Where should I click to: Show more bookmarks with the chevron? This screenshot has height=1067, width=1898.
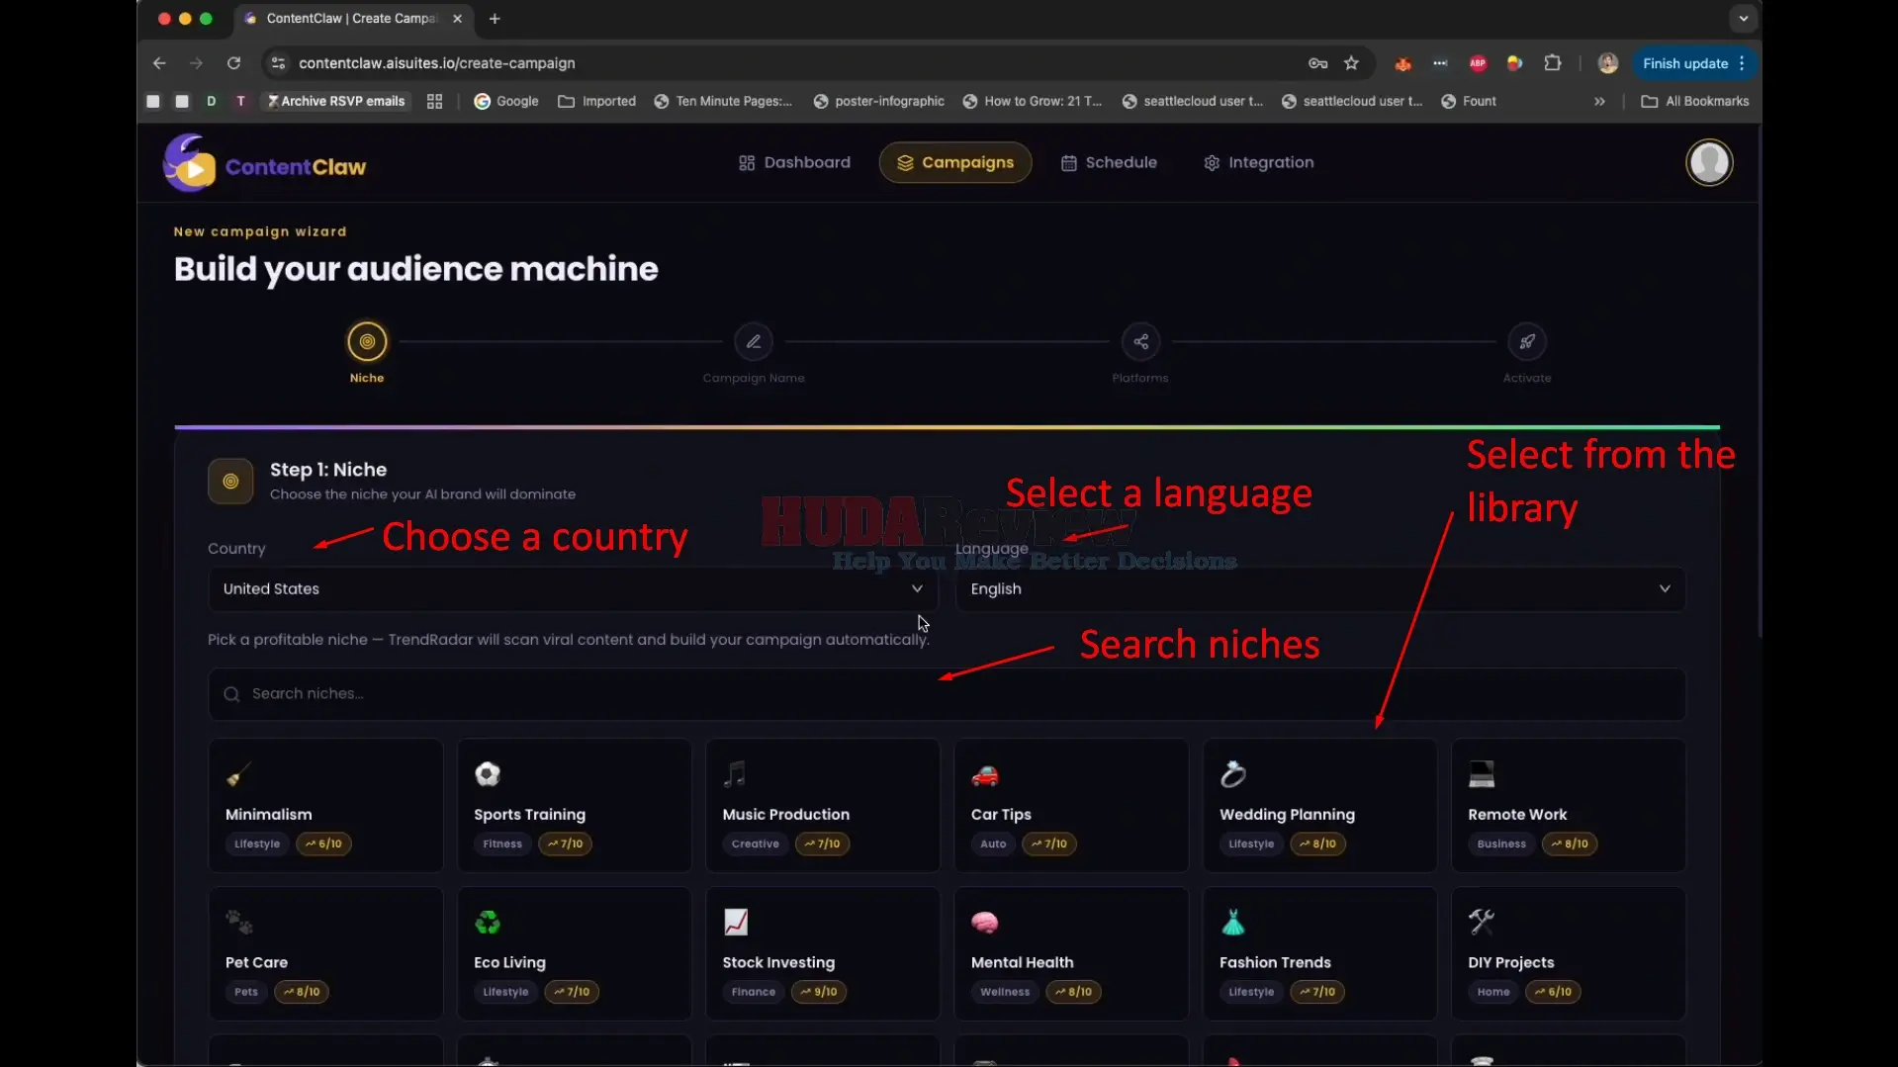[x=1599, y=101]
